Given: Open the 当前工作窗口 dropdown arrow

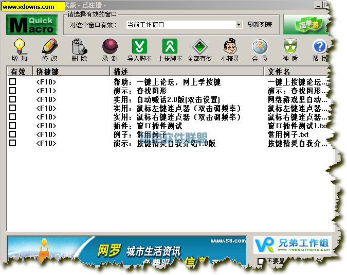Looking at the screenshot, I should (x=239, y=25).
